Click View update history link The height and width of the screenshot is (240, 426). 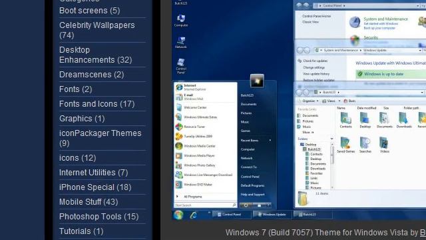click(x=316, y=74)
